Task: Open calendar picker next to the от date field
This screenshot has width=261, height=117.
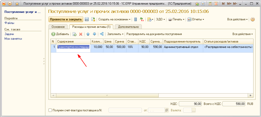Action: pos(167,110)
